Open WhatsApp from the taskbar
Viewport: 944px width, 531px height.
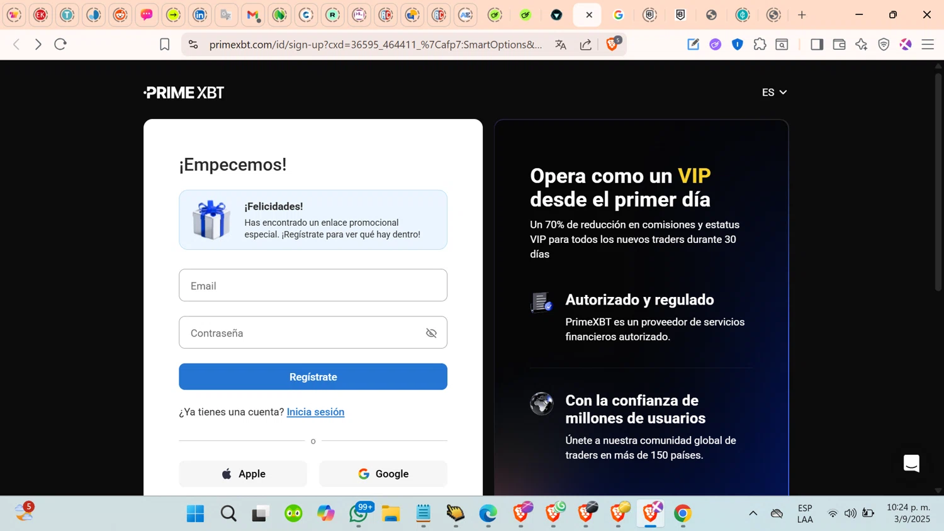click(x=359, y=514)
